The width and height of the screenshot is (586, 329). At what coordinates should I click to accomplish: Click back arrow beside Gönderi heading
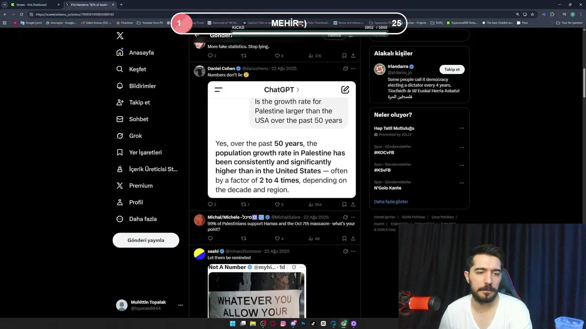197,35
